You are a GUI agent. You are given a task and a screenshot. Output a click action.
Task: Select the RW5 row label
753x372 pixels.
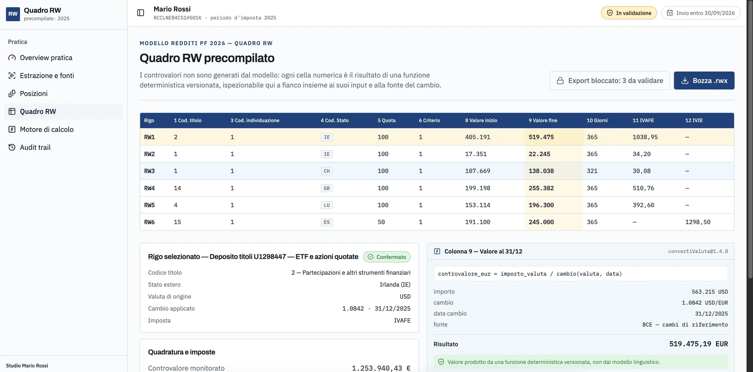click(149, 205)
